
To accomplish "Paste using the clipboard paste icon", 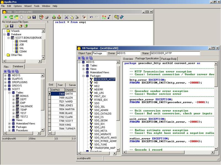I will (77, 17).
